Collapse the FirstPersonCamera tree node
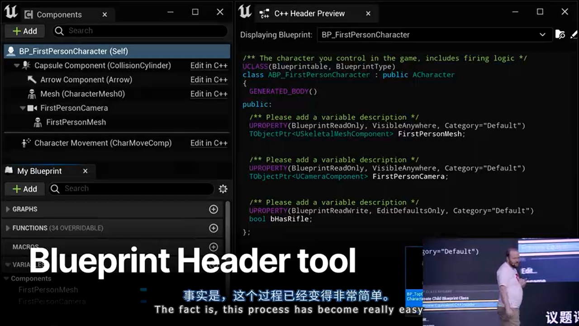The height and width of the screenshot is (326, 579). pos(23,108)
